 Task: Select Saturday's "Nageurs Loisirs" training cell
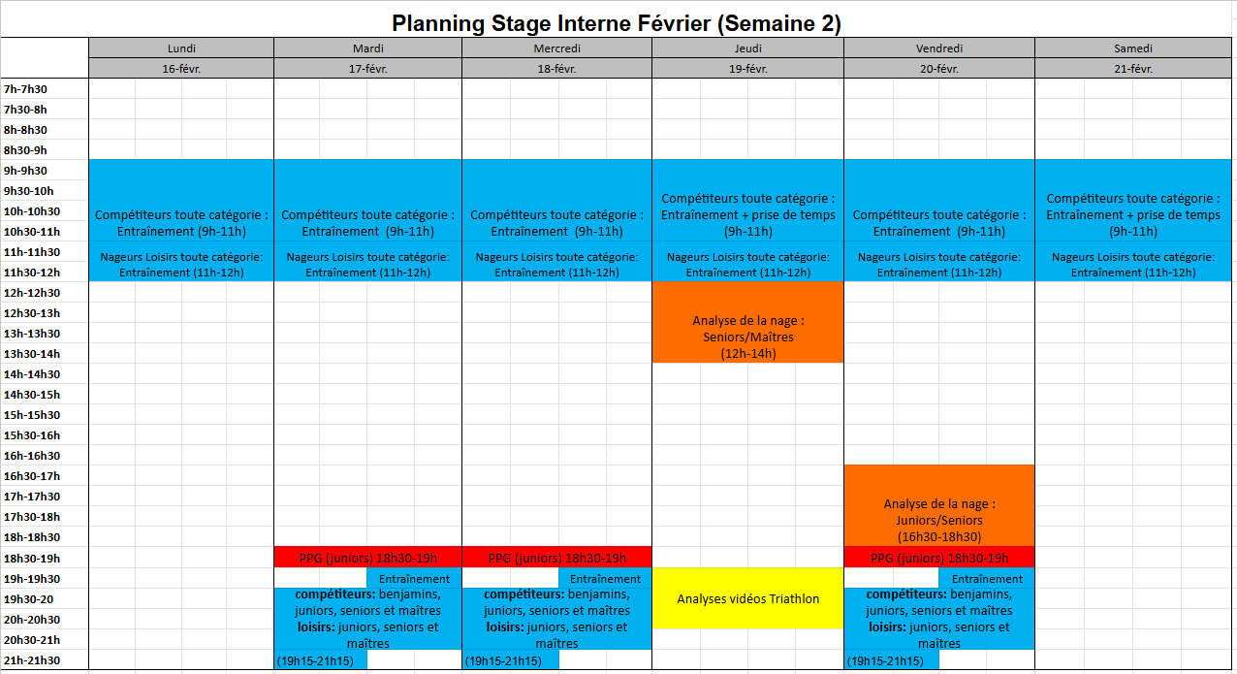[1132, 265]
